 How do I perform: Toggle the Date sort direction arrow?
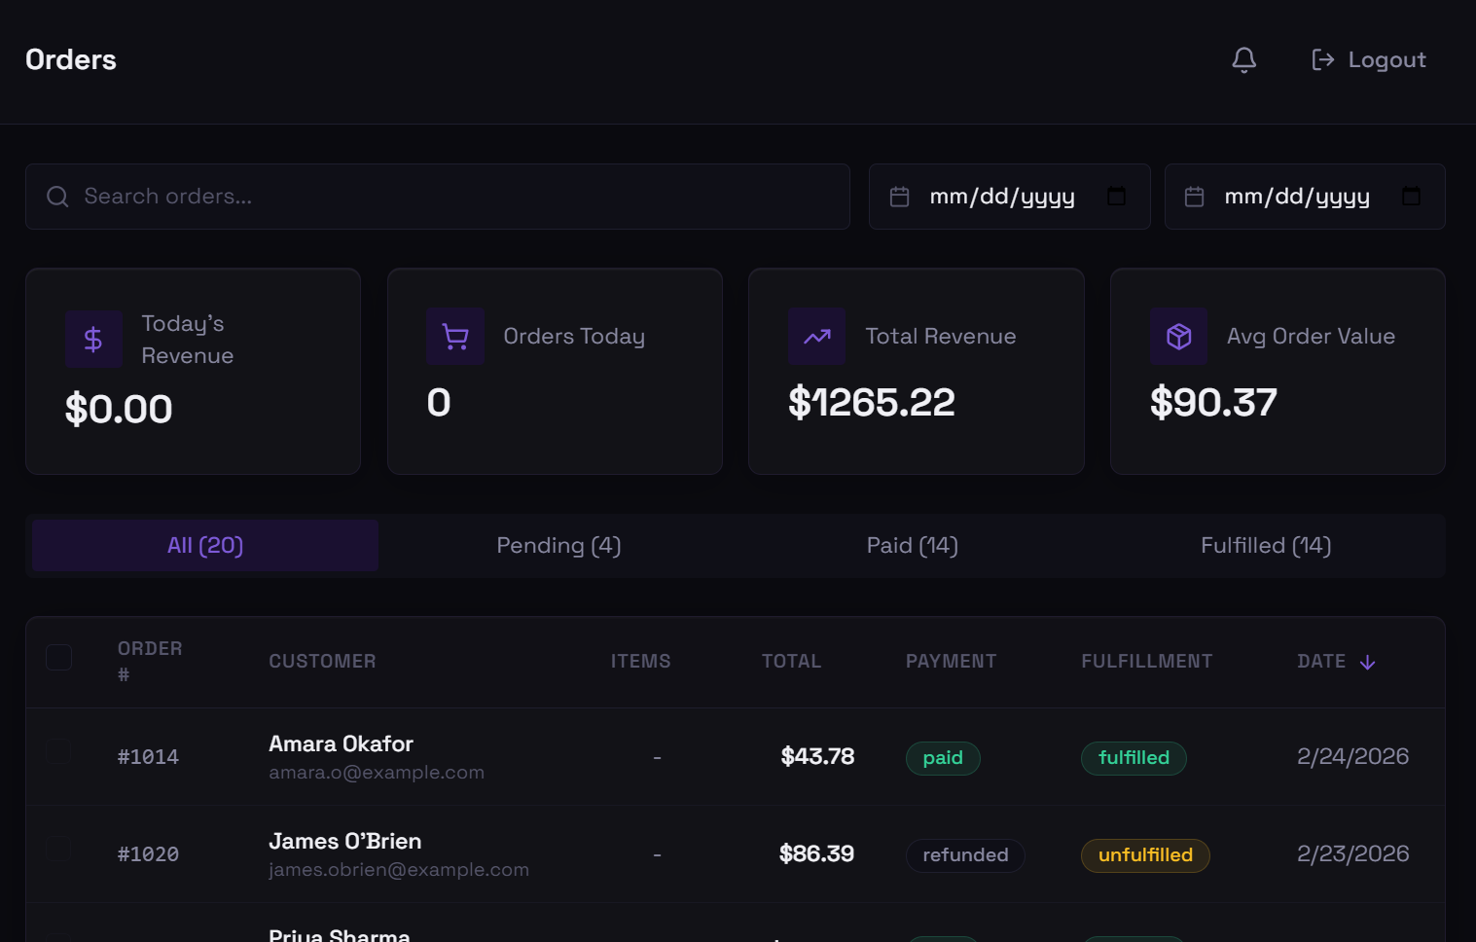[x=1367, y=661]
